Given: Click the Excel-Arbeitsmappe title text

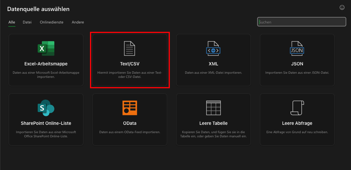Looking at the screenshot, I should click(46, 64).
